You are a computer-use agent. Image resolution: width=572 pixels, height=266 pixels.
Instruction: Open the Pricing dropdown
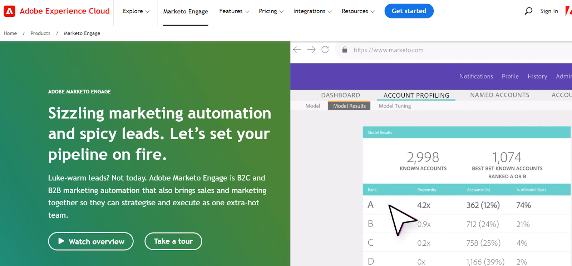(282, 11)
